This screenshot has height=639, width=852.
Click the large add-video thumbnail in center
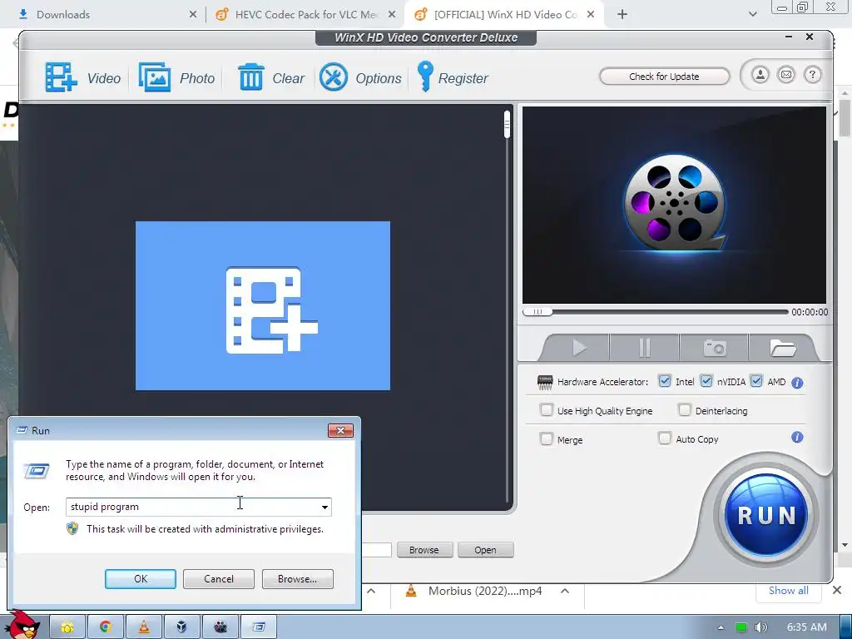coord(262,305)
